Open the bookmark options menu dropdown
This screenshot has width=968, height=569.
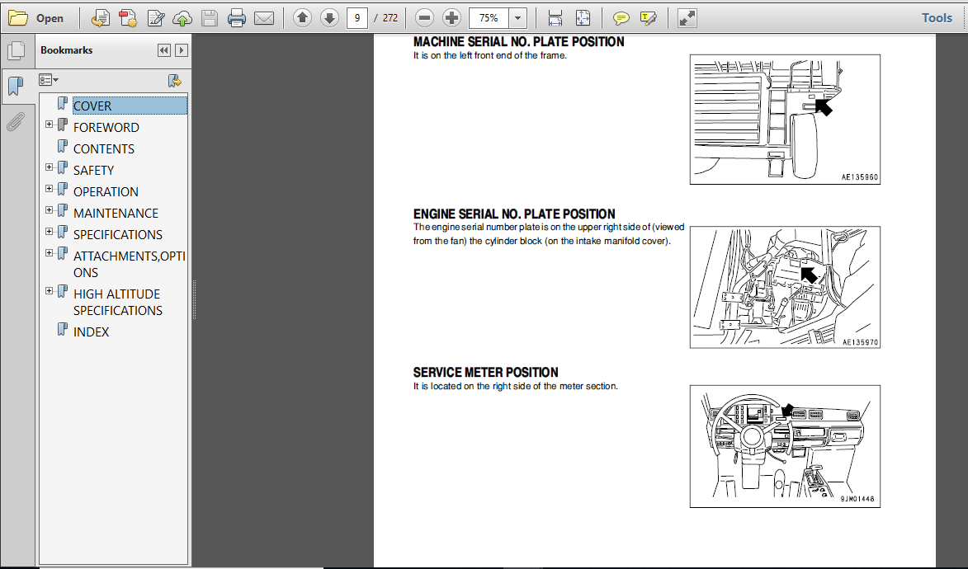[48, 80]
